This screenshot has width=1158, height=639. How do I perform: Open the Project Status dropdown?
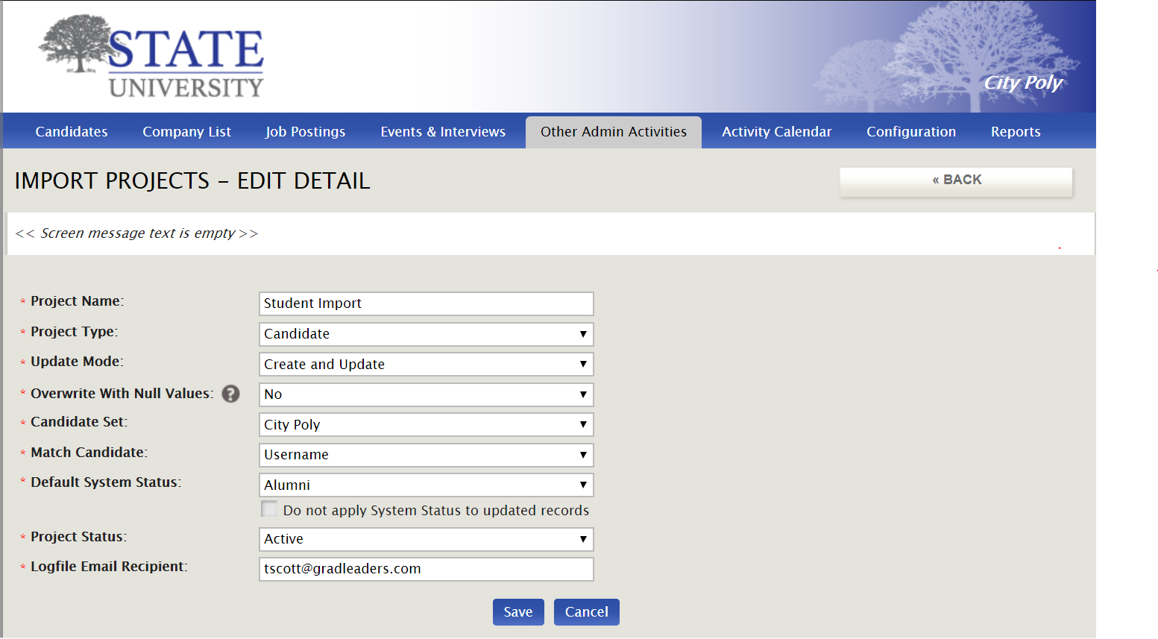coord(427,539)
